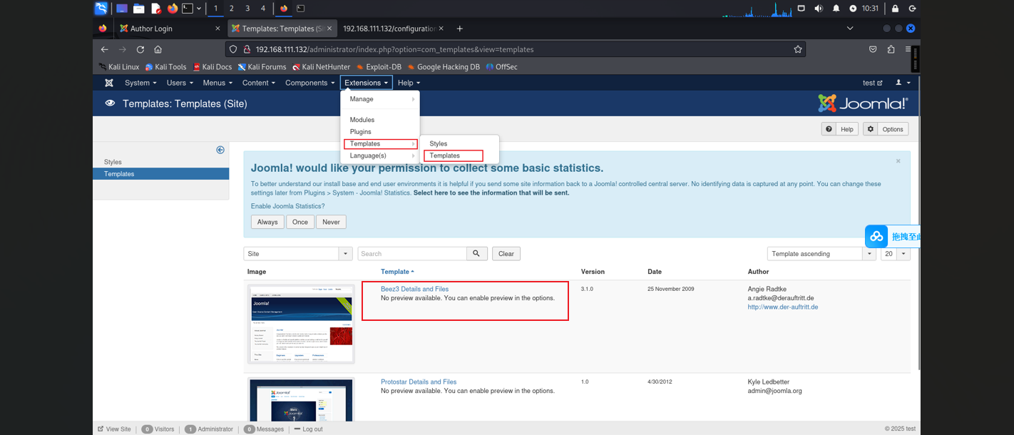Switch to the Author Login tab

tap(170, 29)
